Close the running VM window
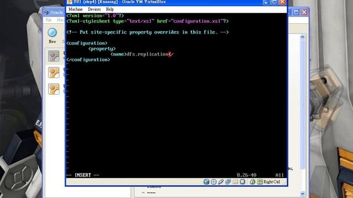 282,2
